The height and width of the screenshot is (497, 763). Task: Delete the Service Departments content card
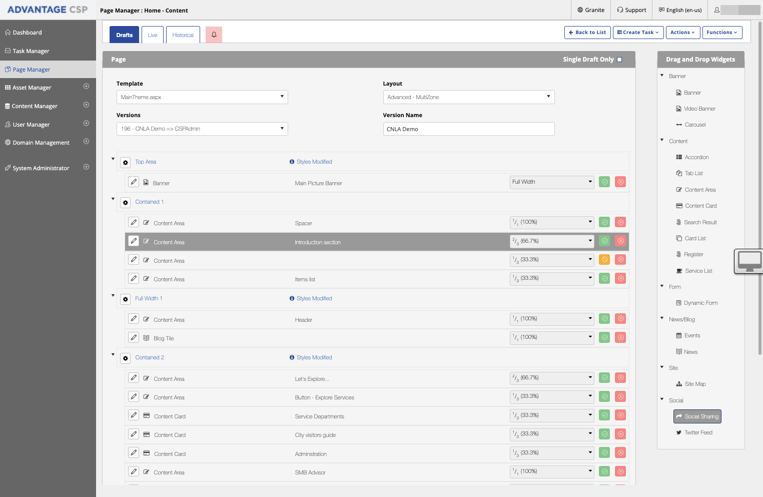pyautogui.click(x=620, y=415)
